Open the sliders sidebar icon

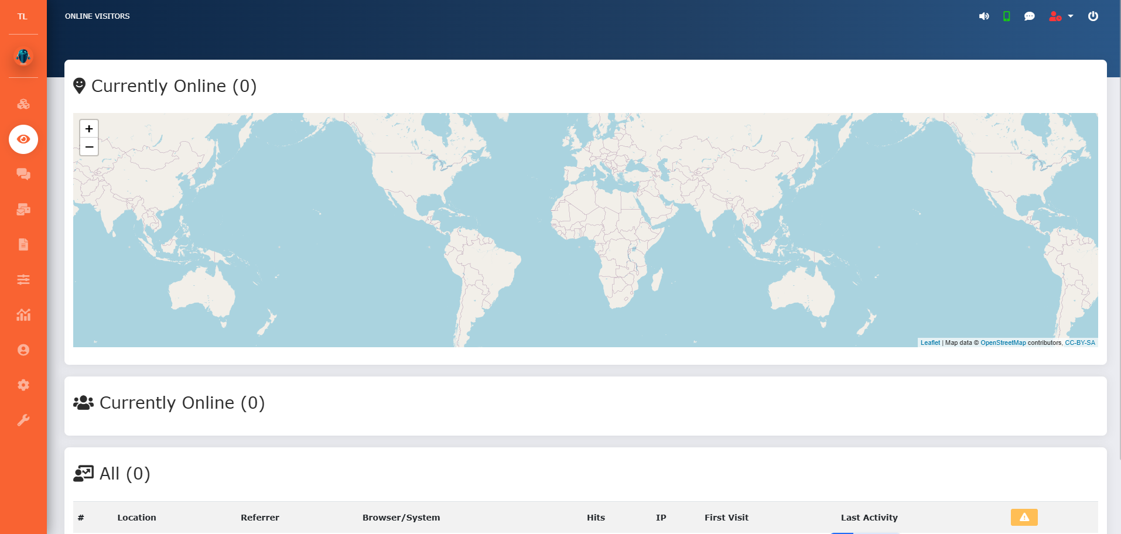(23, 280)
